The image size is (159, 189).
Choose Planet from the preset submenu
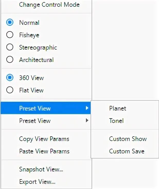pyautogui.click(x=118, y=108)
